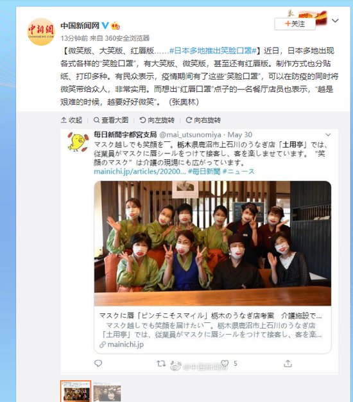
Task: Open the mainichi.jp/articles link
Action: pyautogui.click(x=140, y=171)
